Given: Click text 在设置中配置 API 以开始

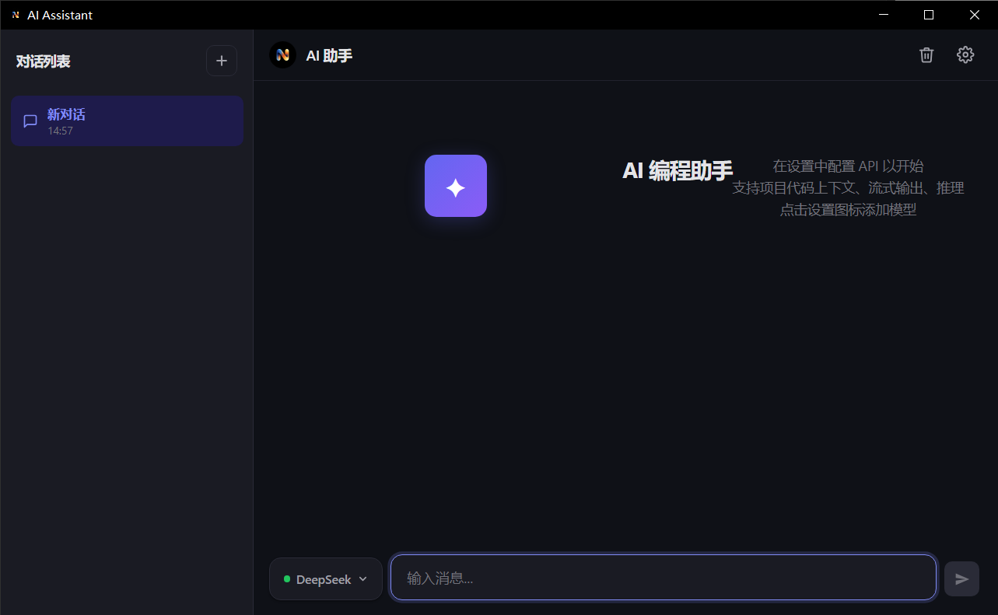Looking at the screenshot, I should [848, 166].
